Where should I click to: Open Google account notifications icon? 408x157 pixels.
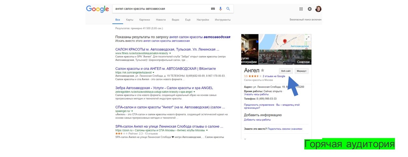309,9
